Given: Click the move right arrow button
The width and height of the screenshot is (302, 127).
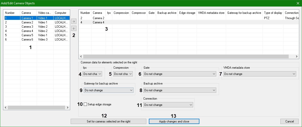Looking at the screenshot, I should point(74,22).
